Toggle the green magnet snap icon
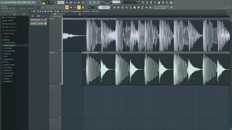Screen dimensions: 232x130 (x=34, y=11)
